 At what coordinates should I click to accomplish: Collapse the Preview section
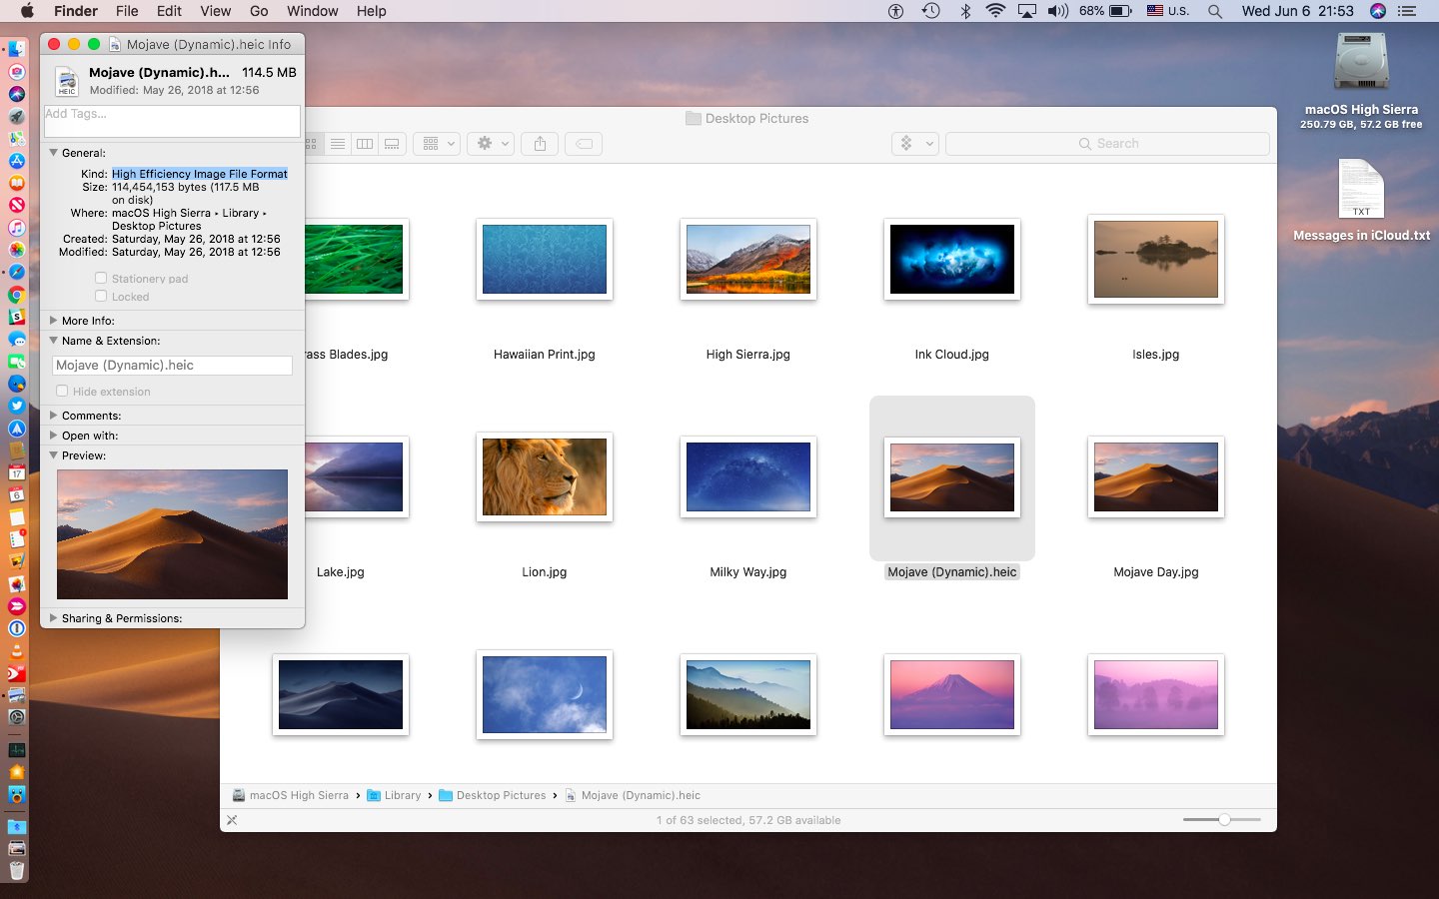tap(54, 455)
